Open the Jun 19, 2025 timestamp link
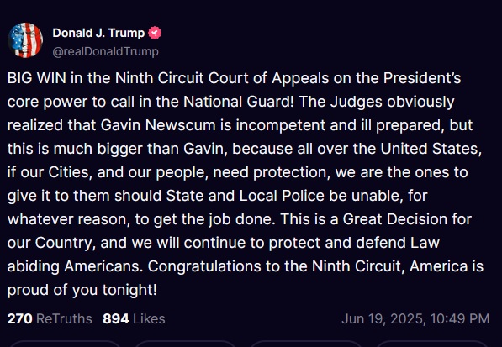This screenshot has width=502, height=347. coord(415,319)
